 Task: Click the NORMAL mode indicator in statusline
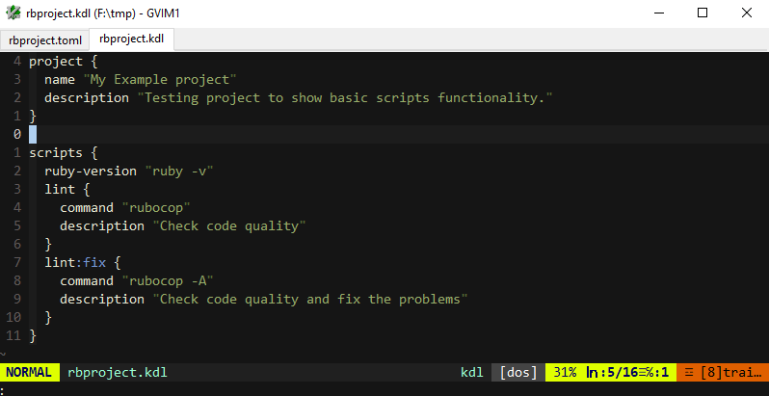pos(29,372)
